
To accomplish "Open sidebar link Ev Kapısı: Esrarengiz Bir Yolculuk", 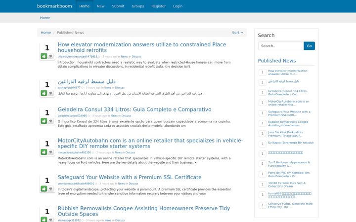I will click(x=291, y=143).
